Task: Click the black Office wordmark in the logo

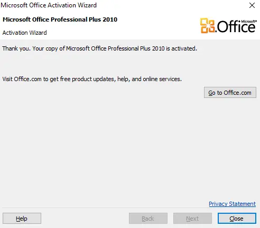Action: click(236, 26)
